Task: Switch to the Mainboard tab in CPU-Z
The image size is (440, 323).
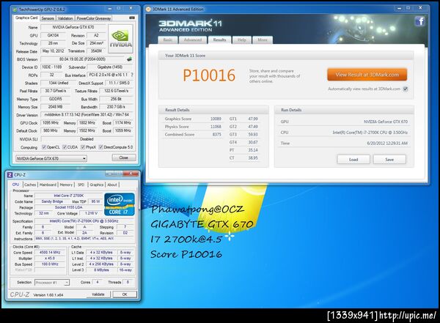Action: pyautogui.click(x=48, y=185)
